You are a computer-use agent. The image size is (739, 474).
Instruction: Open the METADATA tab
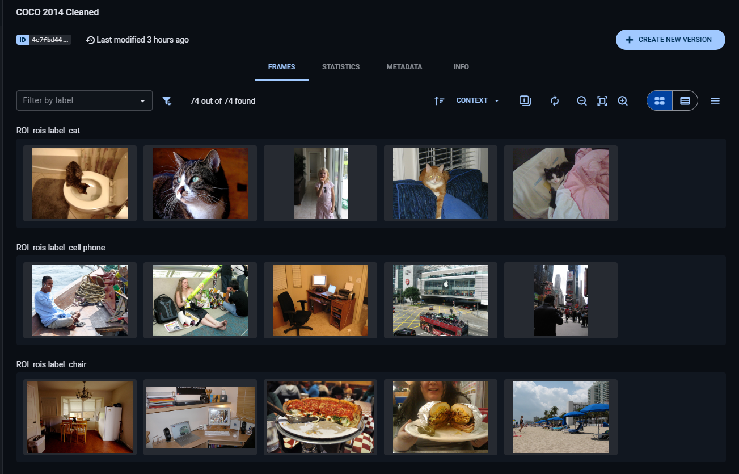(404, 66)
